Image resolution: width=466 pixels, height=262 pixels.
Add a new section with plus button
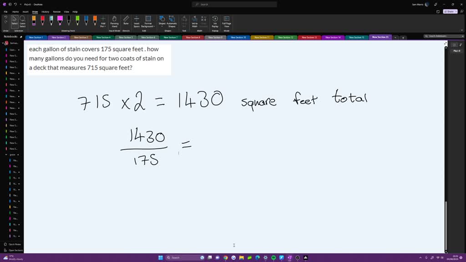403,38
